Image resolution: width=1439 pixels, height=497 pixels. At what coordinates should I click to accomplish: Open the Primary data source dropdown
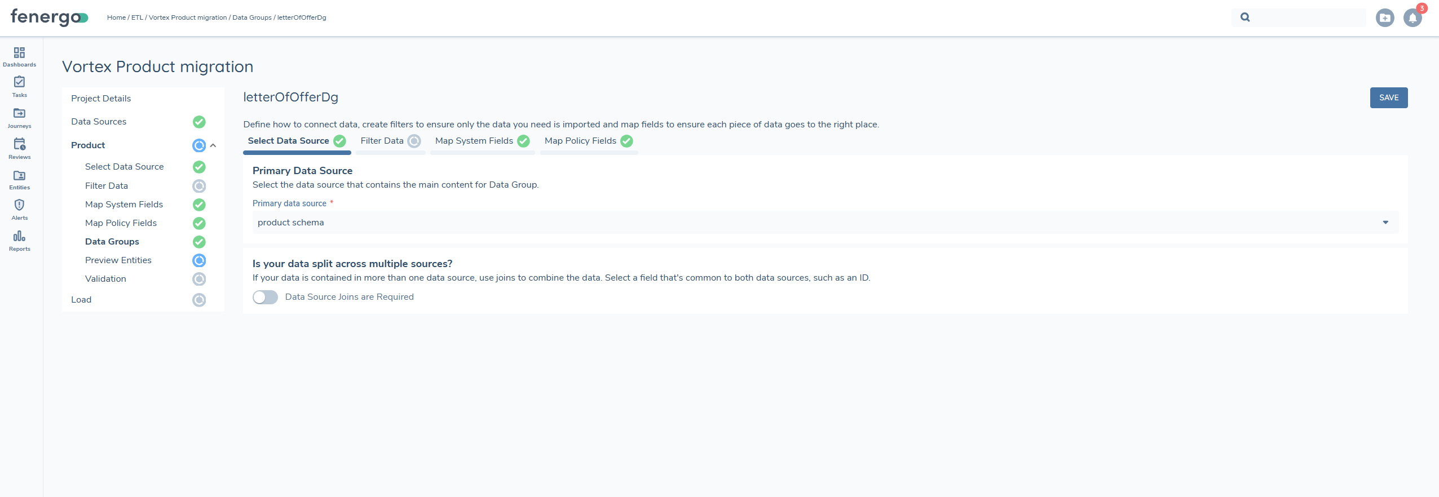pos(826,223)
